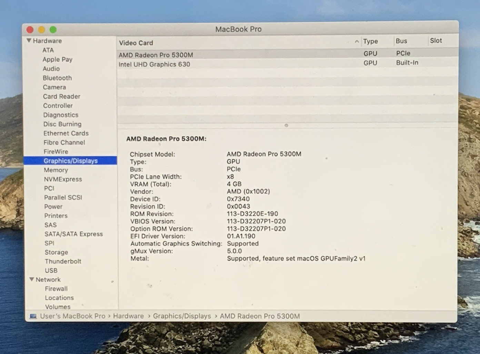Sort by Bus column header

click(x=401, y=41)
